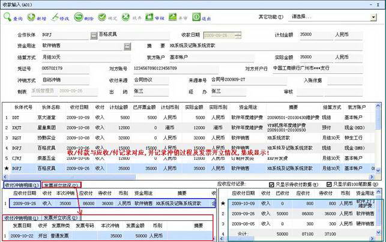This screenshot has width=386, height=242.
Task: Click the 删除 toolbar label
Action: (89, 19)
